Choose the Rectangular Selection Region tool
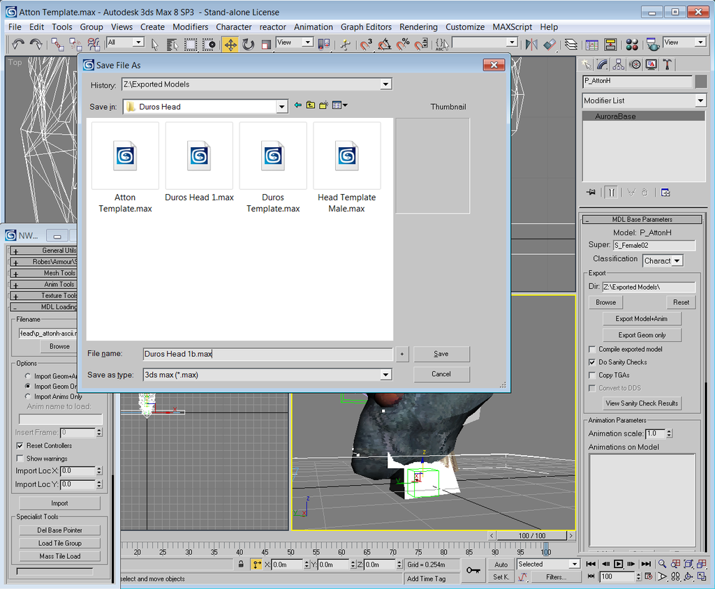 pyautogui.click(x=191, y=44)
